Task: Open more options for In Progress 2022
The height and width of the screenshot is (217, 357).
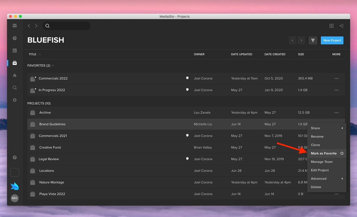Action: tap(336, 90)
